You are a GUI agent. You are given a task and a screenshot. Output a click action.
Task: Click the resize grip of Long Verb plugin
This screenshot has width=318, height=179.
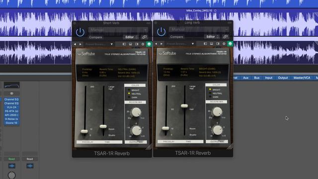(x=230, y=146)
